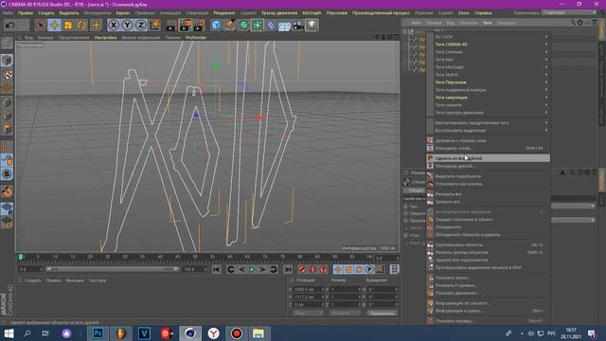
Task: Open File Explorer from the taskbar
Action: [258, 333]
